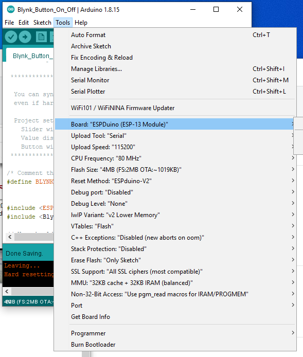Click the 4MB (FS:2MB OTA status bar text
Viewport: 303px width, 357px height.
29,301
